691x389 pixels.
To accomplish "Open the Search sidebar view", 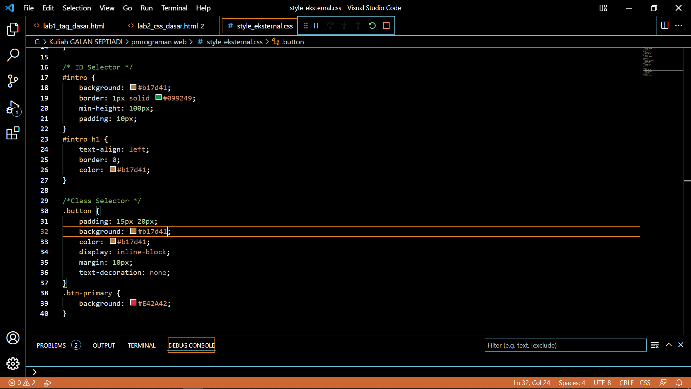I will pos(13,55).
